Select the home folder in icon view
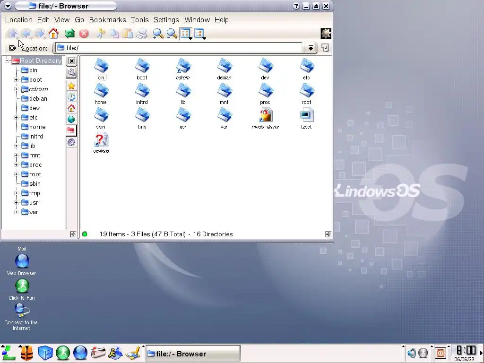484x363 pixels. tap(101, 94)
